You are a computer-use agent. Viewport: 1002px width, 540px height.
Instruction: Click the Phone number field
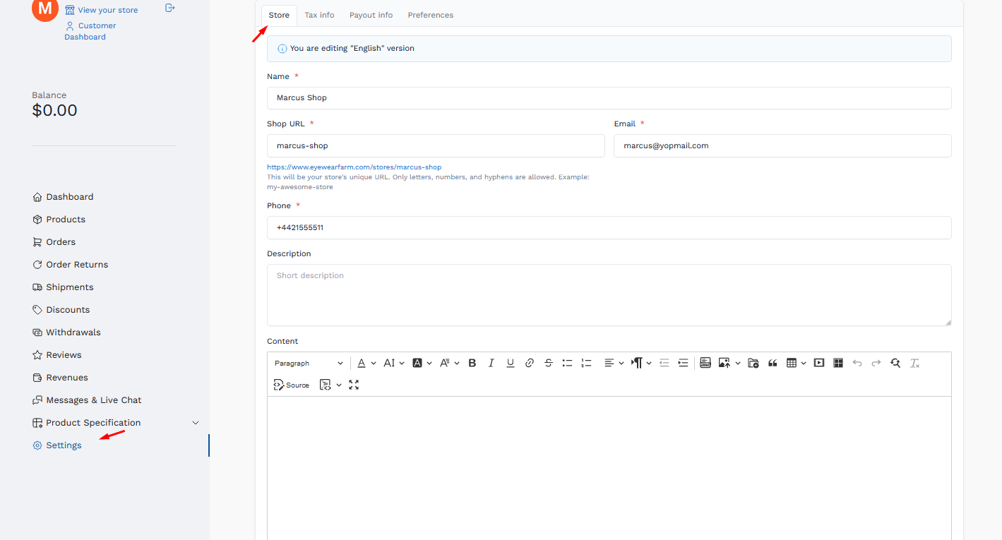[x=609, y=228]
